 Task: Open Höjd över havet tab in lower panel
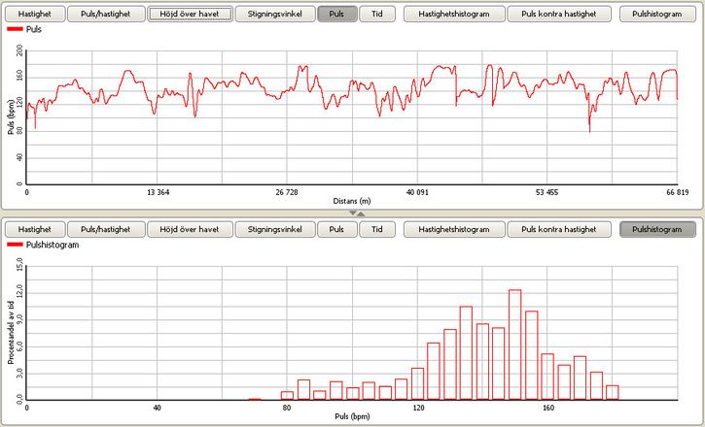(190, 229)
